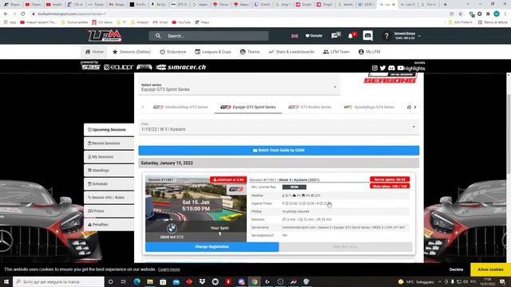The height and width of the screenshot is (287, 511).
Task: Open Upcoming Sessions in the sidebar
Action: pos(109,130)
